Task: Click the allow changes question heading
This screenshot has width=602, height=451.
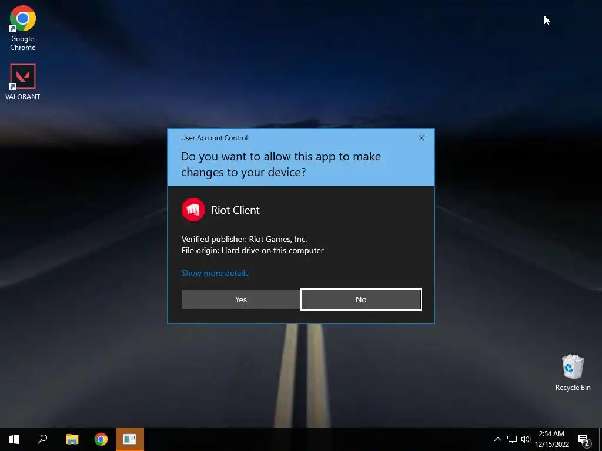Action: coord(280,164)
